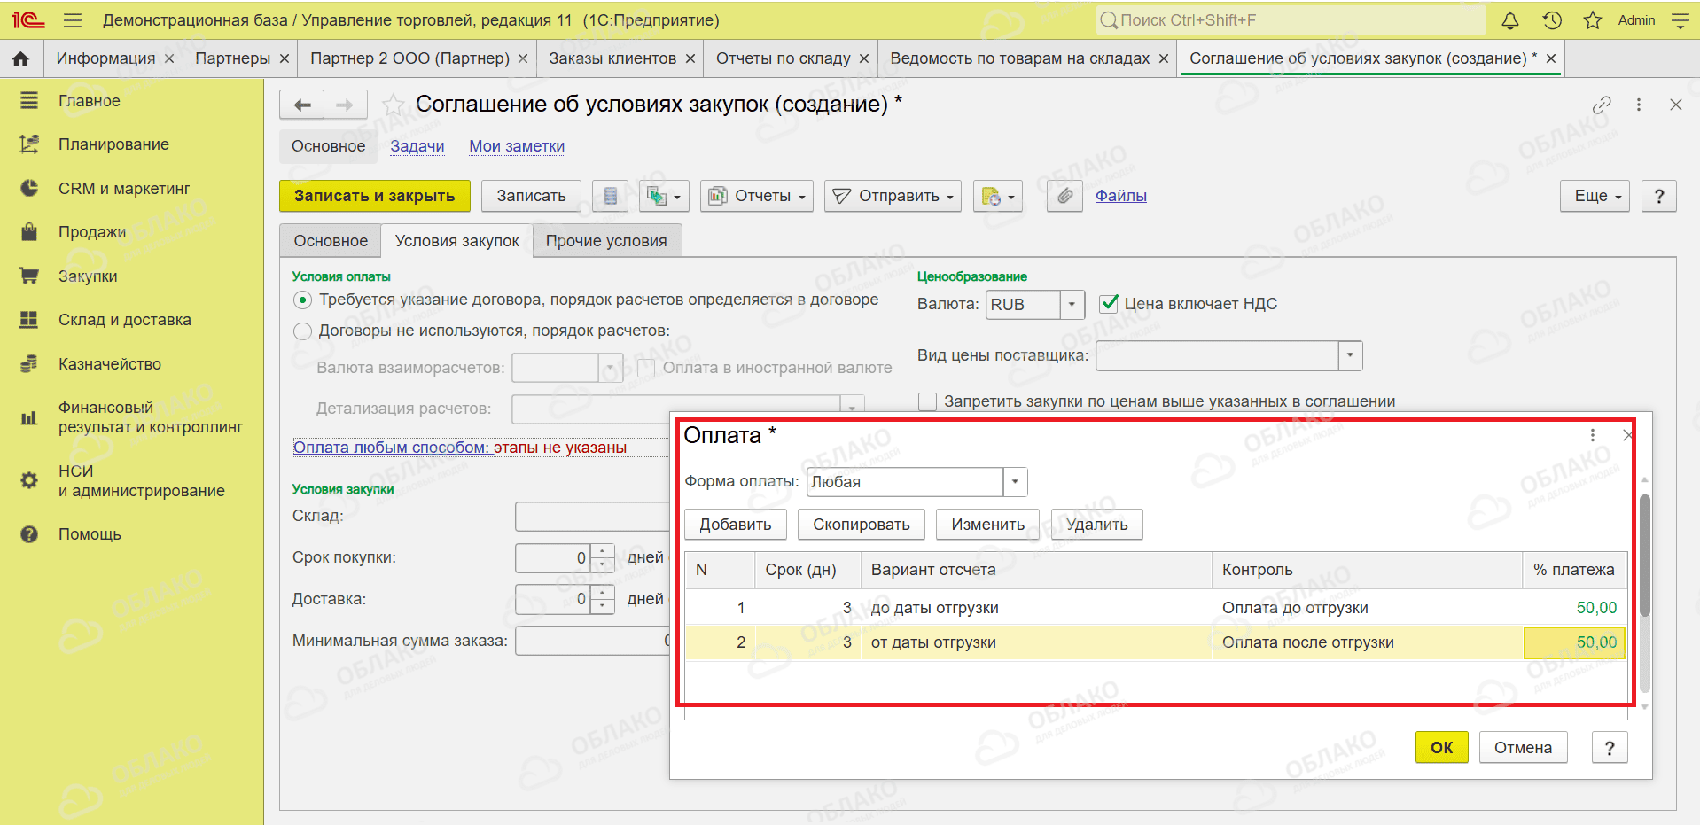Image resolution: width=1700 pixels, height=825 pixels.
Task: Open favorites star in top bar
Action: tap(1593, 20)
